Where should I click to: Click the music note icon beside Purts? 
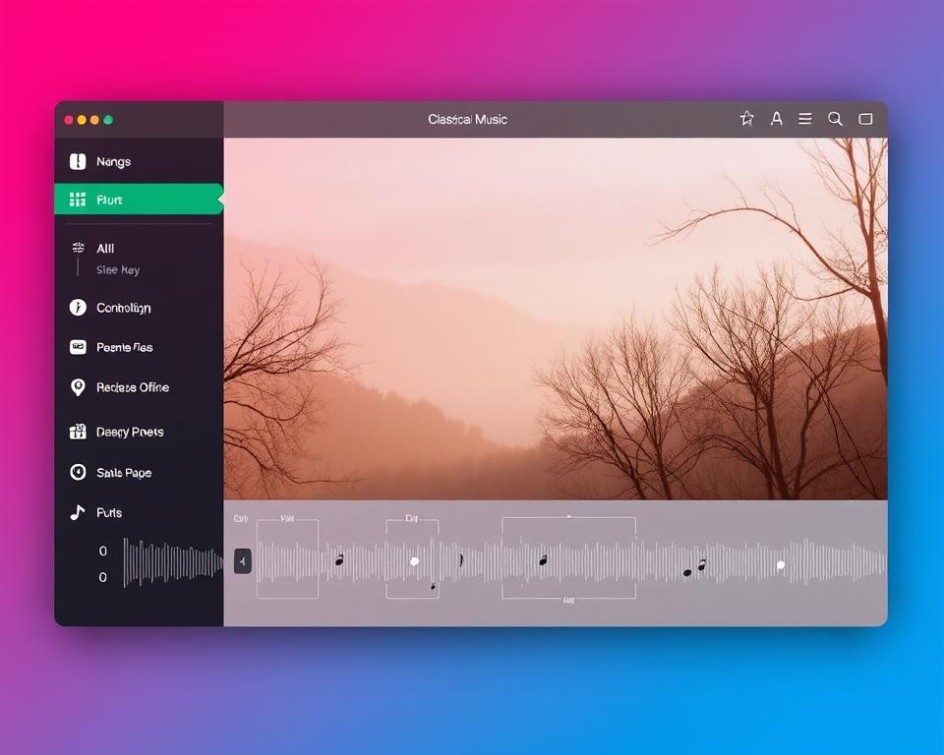tap(78, 512)
